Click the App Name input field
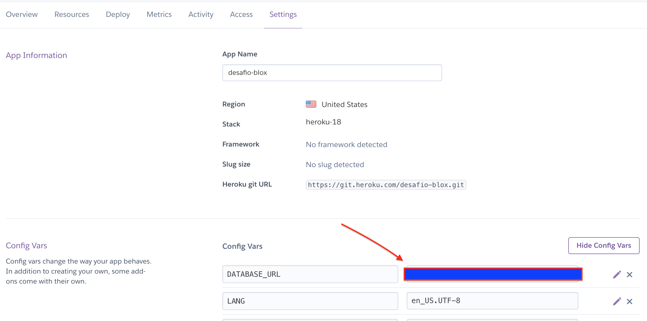The width and height of the screenshot is (647, 321). (x=332, y=73)
